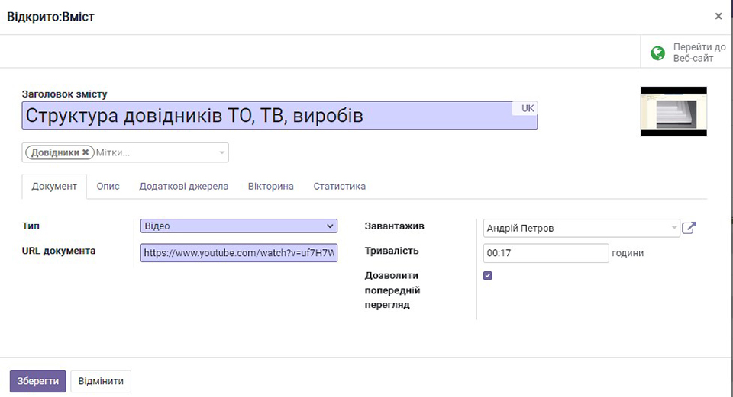The height and width of the screenshot is (397, 733).
Task: Click the globe website icon
Action: click(x=657, y=53)
